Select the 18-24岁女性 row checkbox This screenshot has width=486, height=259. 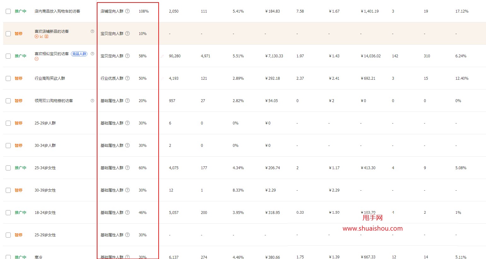pyautogui.click(x=8, y=213)
